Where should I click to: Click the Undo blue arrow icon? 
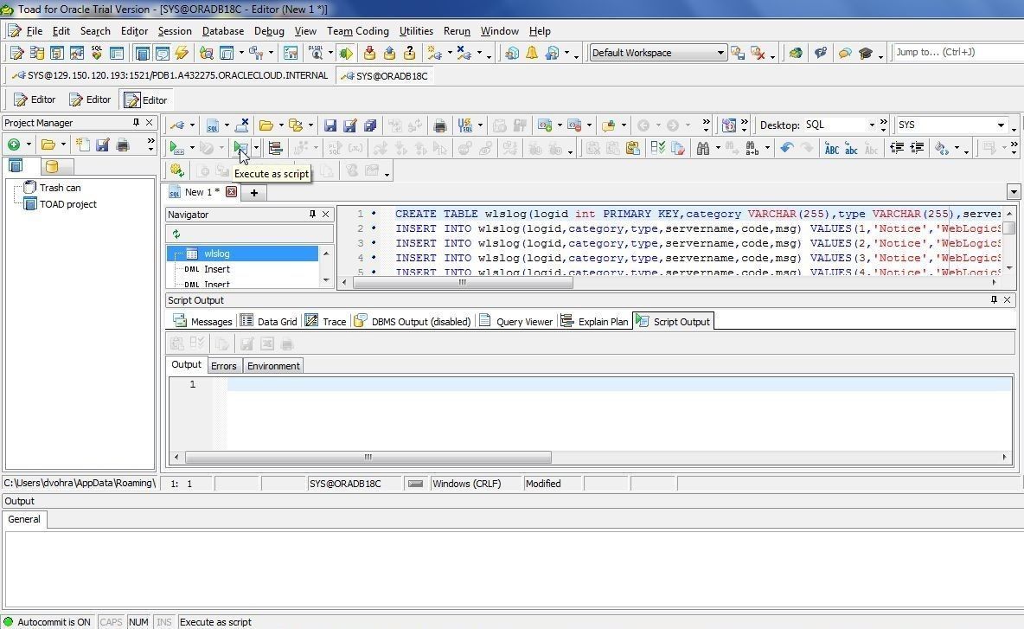[x=787, y=148]
